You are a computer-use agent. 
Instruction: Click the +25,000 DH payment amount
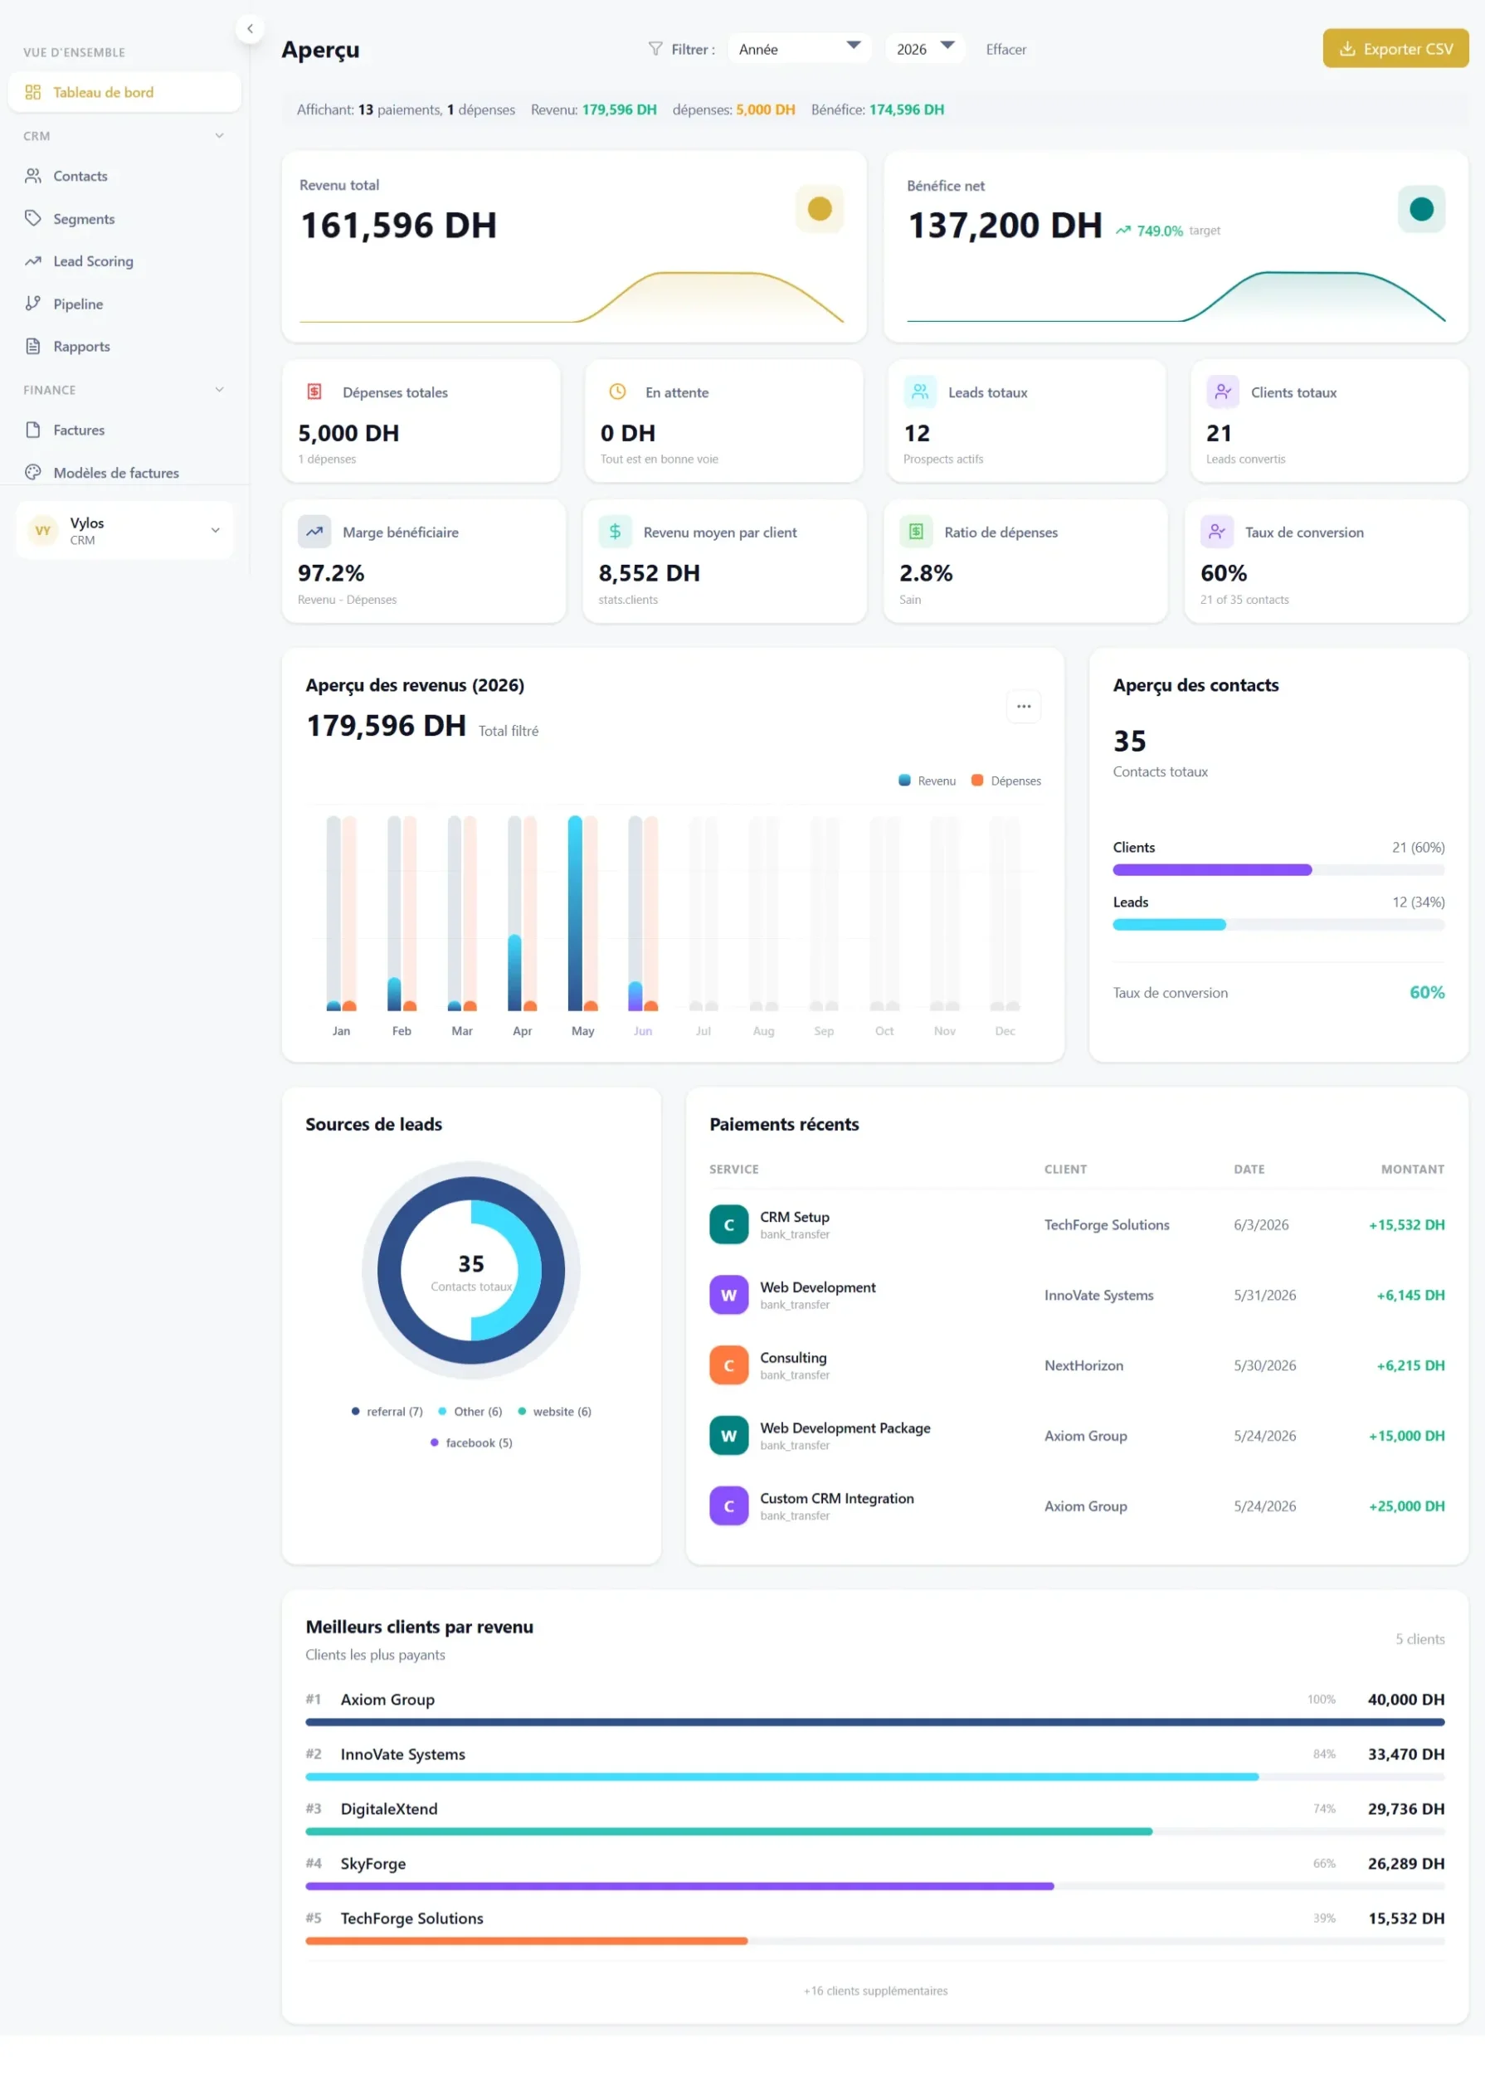point(1406,1507)
